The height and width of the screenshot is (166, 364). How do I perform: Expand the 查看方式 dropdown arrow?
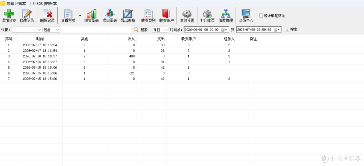(80, 16)
